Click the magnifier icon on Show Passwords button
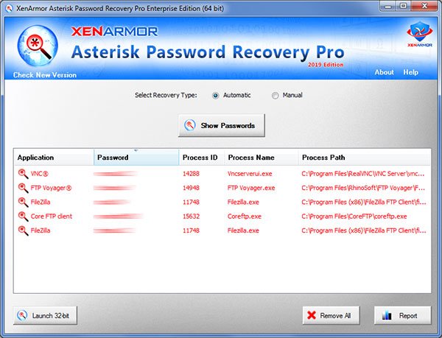The image size is (442, 338). click(190, 125)
